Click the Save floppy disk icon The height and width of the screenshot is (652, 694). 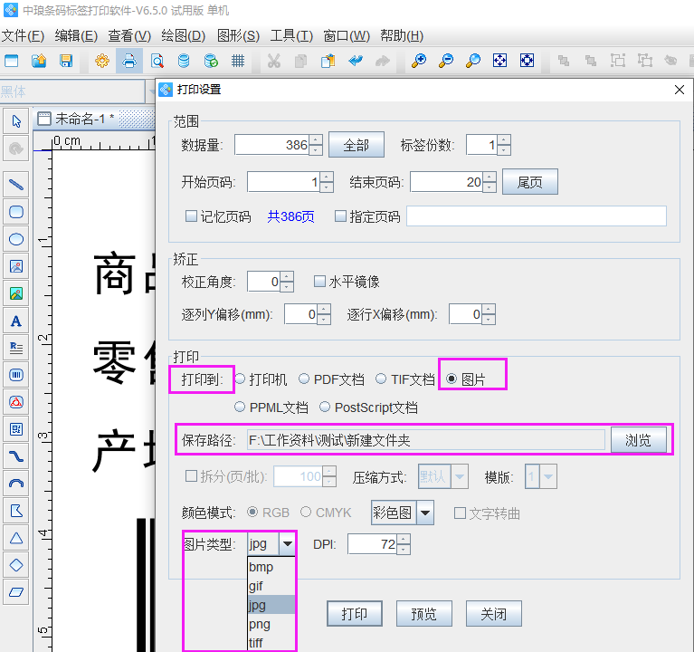[66, 61]
